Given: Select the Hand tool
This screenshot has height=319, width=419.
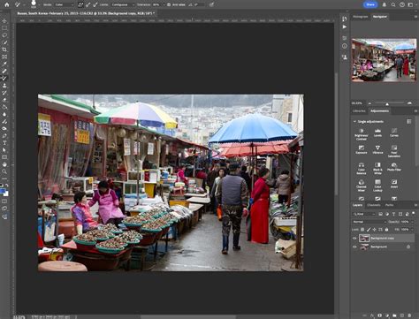Looking at the screenshot, I should click(4, 164).
